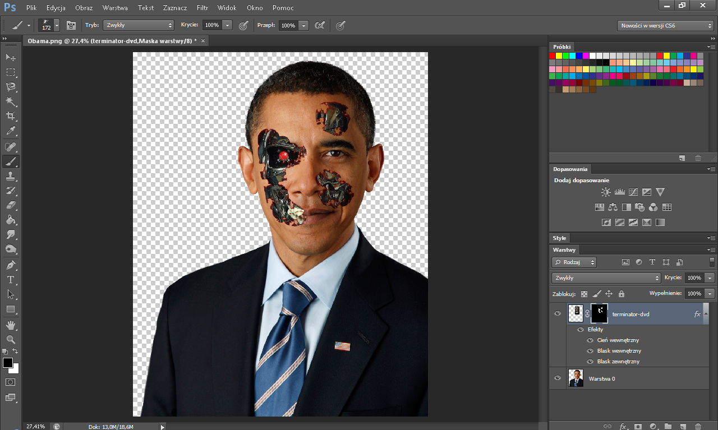This screenshot has height=430, width=718.
Task: Toggle visibility of Efekty
Action: click(x=581, y=330)
